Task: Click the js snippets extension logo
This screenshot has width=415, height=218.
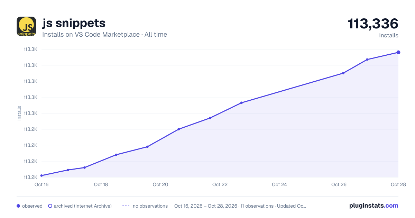Action: click(x=26, y=27)
